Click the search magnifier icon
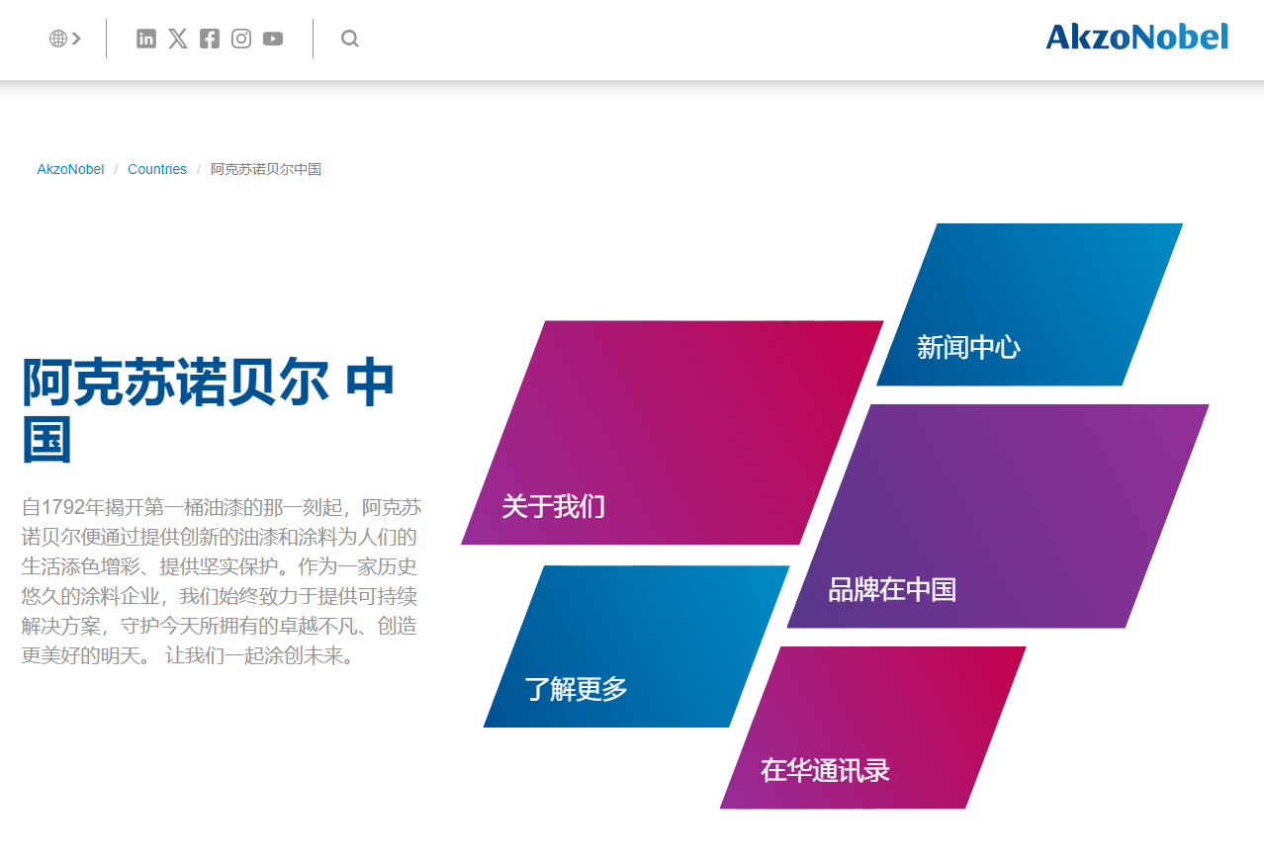Screen dimensions: 1264x859 (x=349, y=39)
